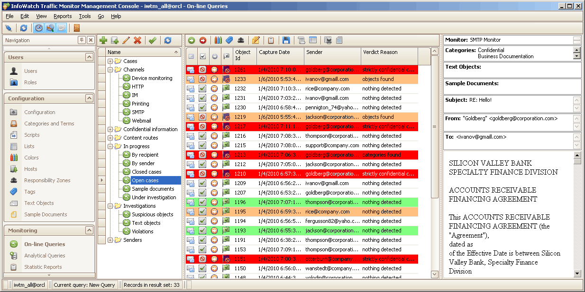
Task: Select the Open cases query
Action: (x=145, y=180)
